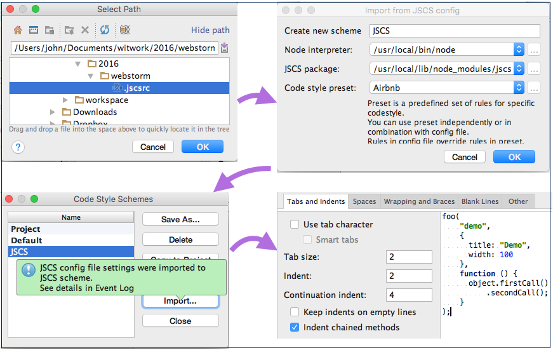Viewport: 553px width, 350px height.
Task: Click the Tab size input field
Action: [409, 257]
